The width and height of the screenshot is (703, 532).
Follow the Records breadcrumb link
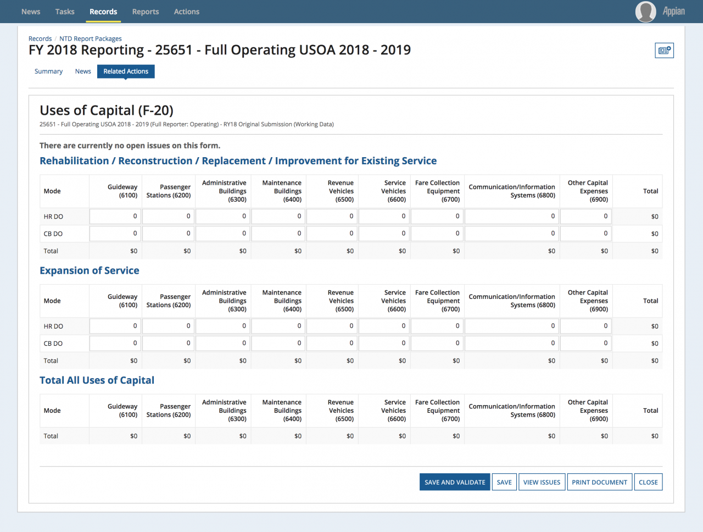coord(40,38)
